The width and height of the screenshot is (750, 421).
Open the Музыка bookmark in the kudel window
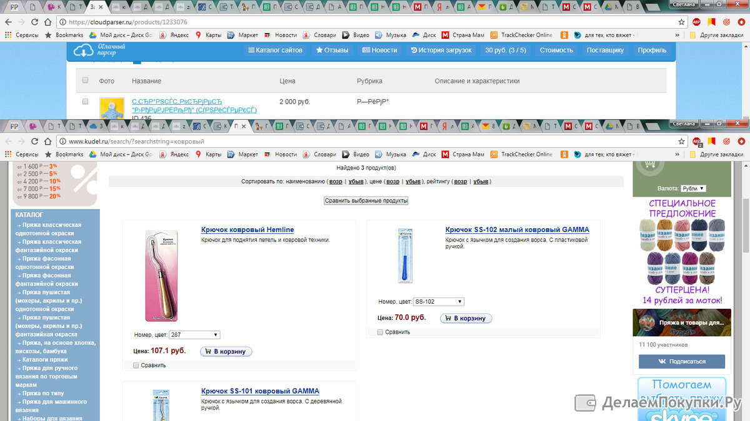[391, 154]
